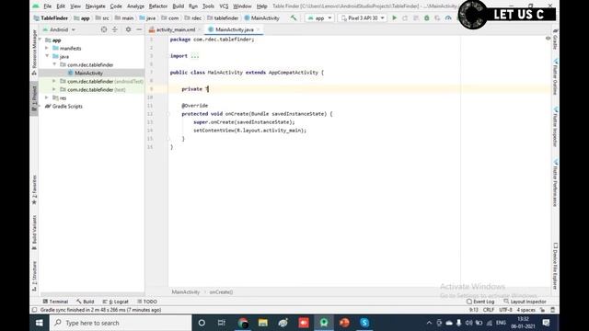
Task: Expand the res folder
Action: point(47,97)
